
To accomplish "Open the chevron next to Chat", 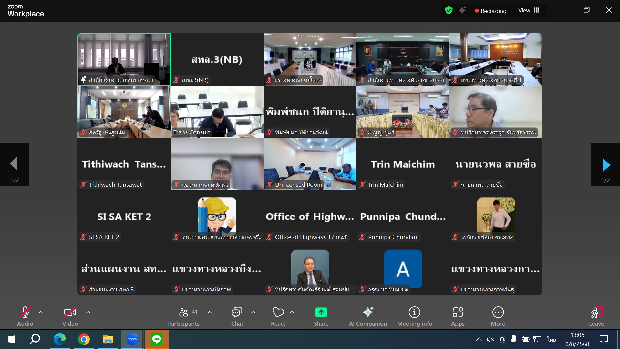I will pyautogui.click(x=253, y=312).
